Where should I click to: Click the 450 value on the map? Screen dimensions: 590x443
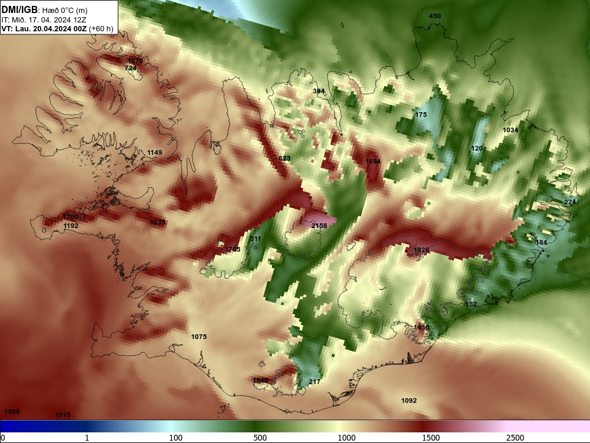pyautogui.click(x=435, y=16)
